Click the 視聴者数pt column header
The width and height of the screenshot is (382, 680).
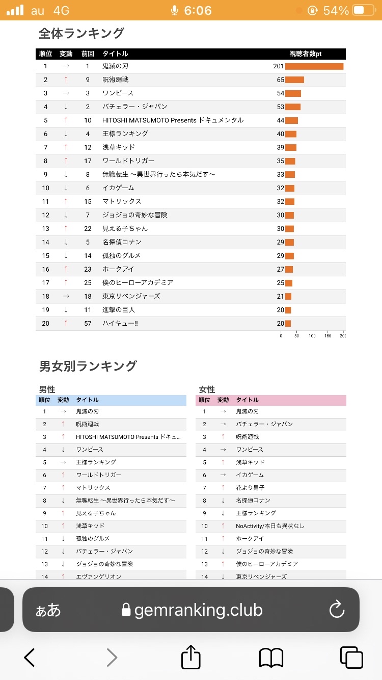306,54
